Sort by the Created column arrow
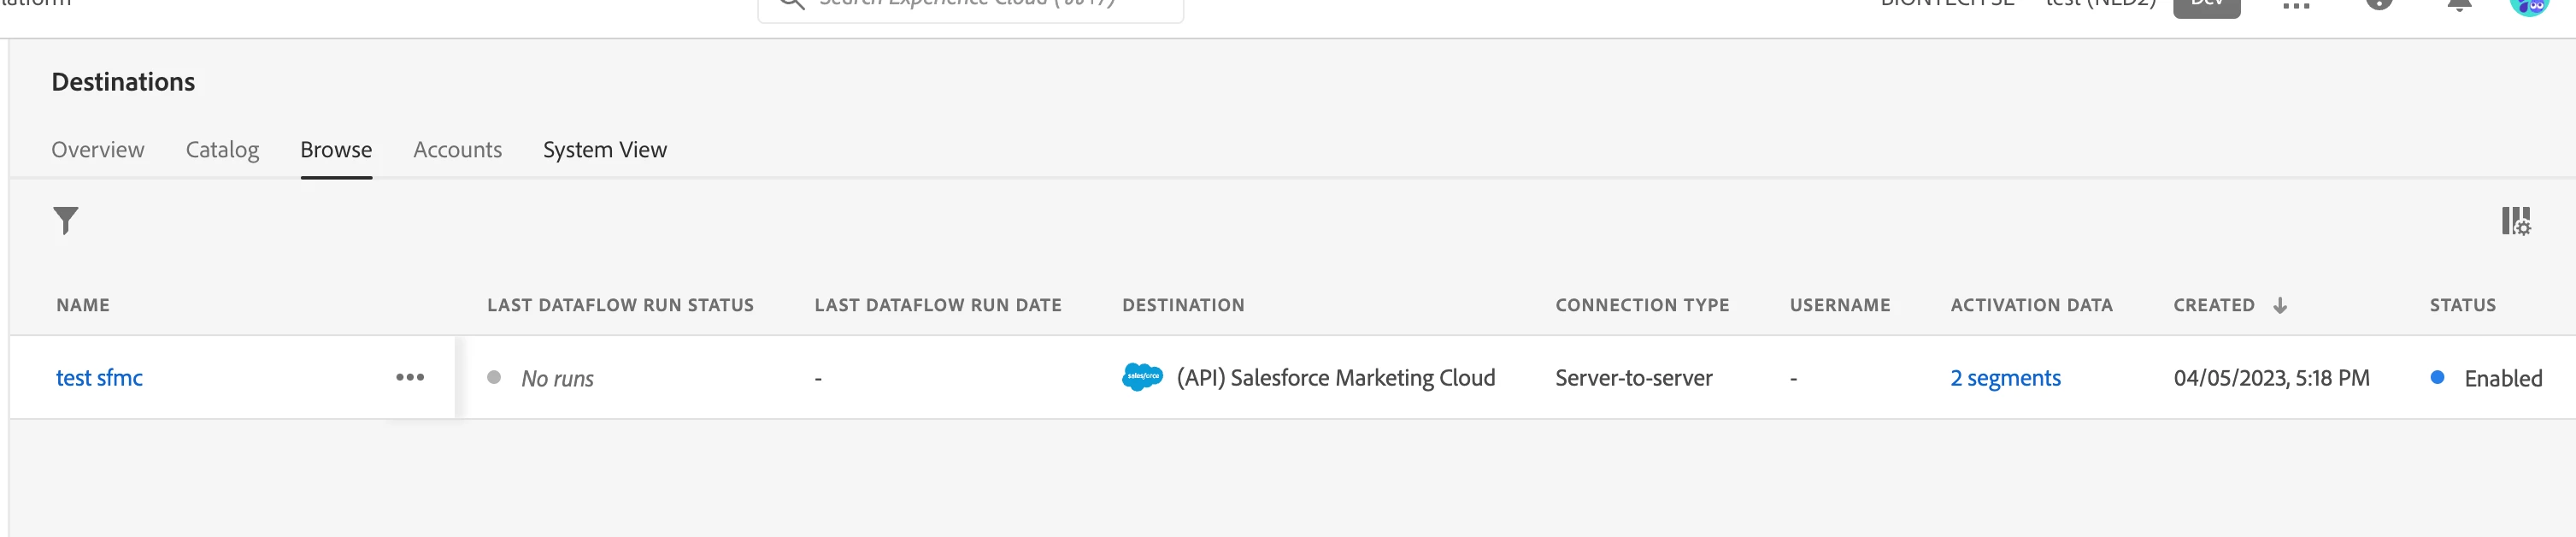 2279,305
